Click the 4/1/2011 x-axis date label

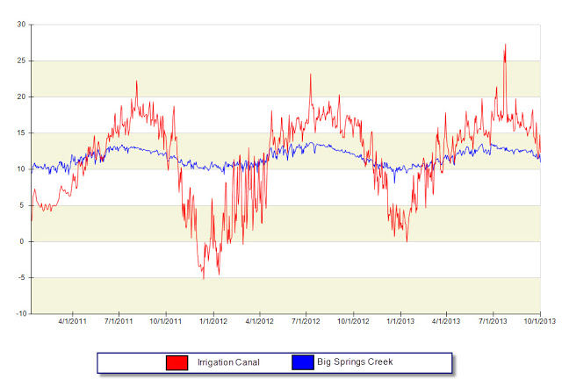(72, 321)
